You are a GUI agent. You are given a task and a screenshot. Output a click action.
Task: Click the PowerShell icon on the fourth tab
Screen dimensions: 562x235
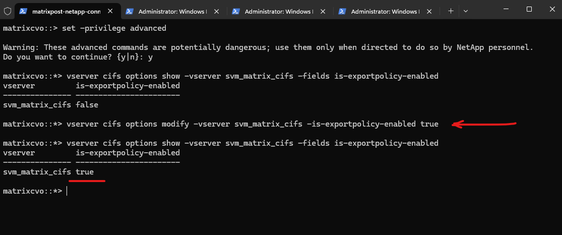[342, 11]
